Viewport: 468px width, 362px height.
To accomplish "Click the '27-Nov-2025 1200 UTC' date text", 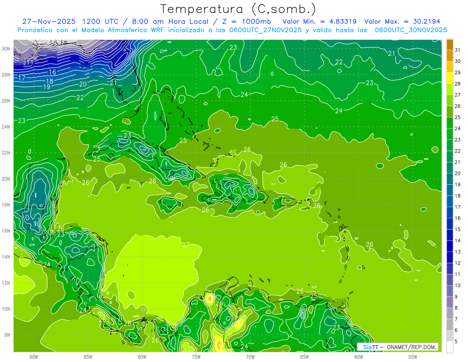I will click(70, 21).
